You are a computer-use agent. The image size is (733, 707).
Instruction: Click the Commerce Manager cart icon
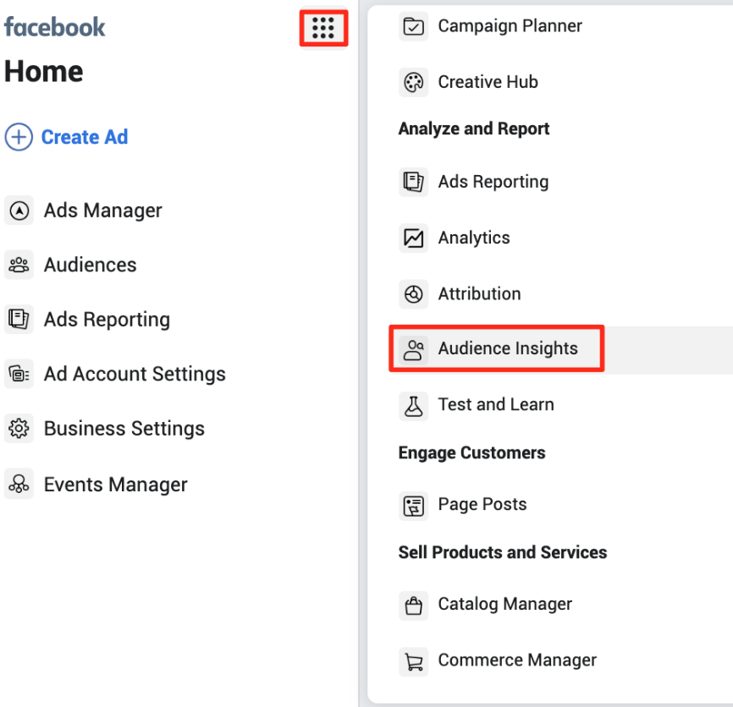(413, 661)
